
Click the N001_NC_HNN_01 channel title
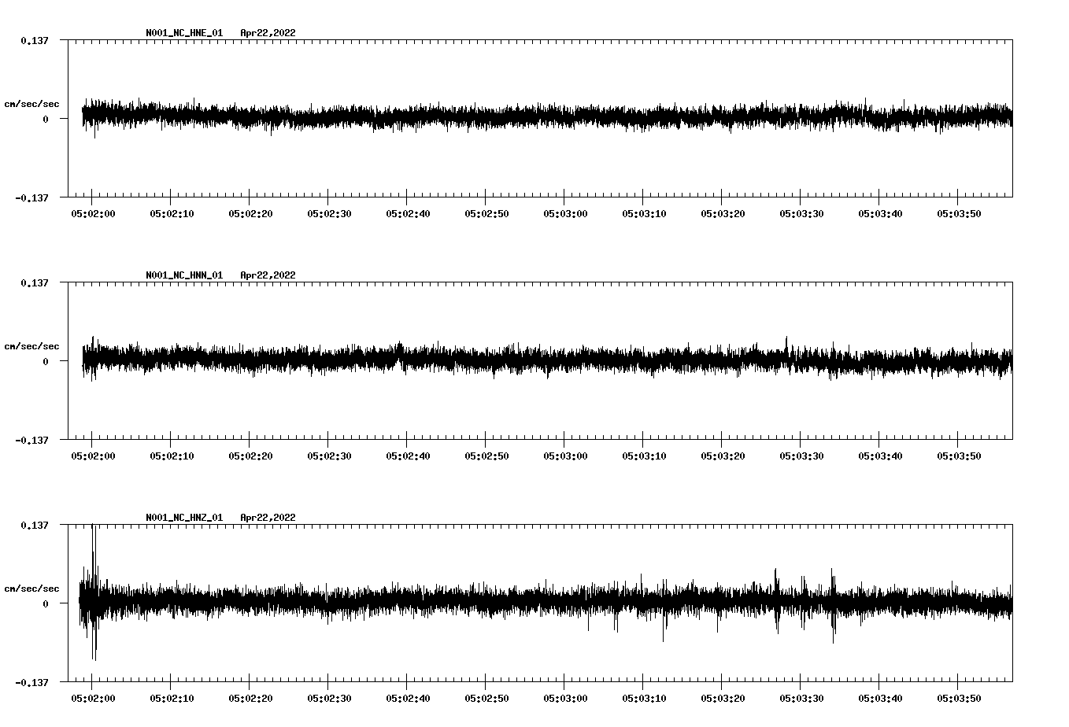point(184,275)
